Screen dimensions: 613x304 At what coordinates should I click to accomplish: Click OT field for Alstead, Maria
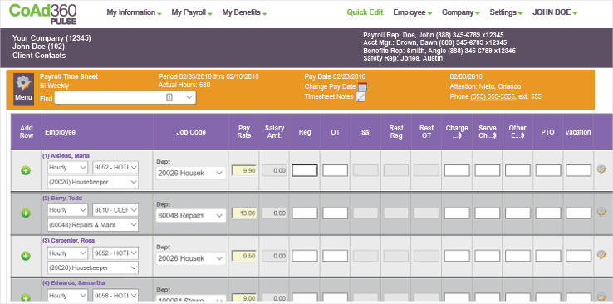335,171
